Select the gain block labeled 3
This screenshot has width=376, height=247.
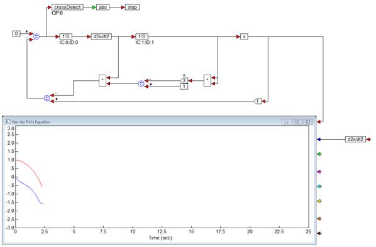pos(184,81)
